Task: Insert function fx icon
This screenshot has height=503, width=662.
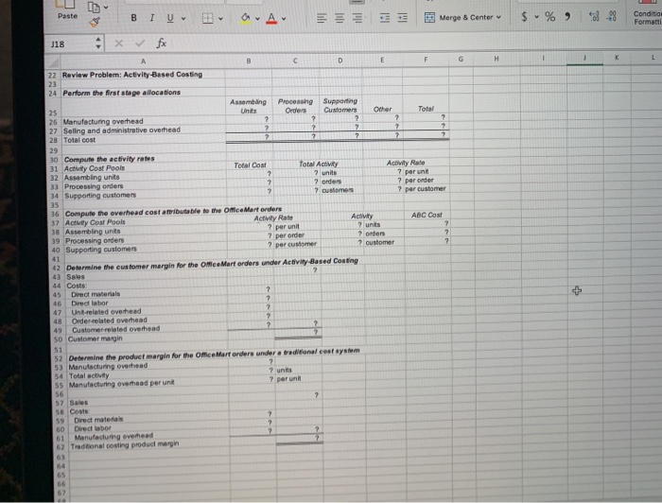Action: point(162,43)
